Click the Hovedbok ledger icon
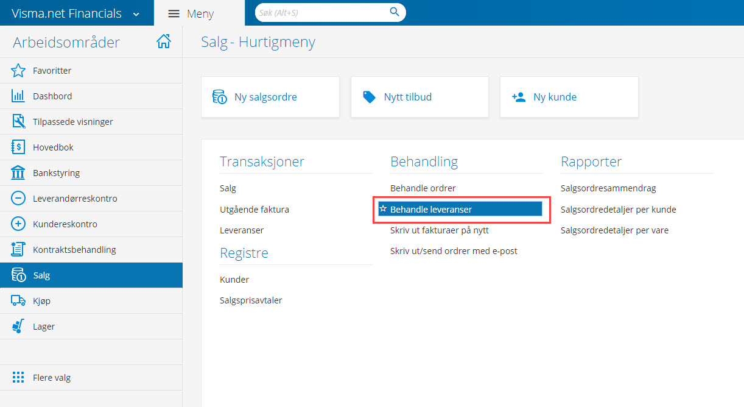The width and height of the screenshot is (744, 407). pyautogui.click(x=18, y=147)
